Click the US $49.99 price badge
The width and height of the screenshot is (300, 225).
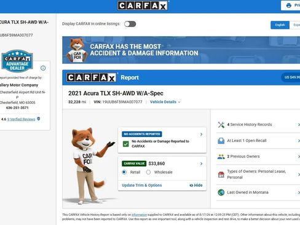tap(291, 77)
